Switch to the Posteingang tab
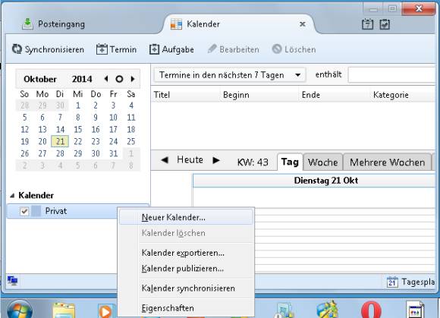The height and width of the screenshot is (318, 440). [x=53, y=24]
